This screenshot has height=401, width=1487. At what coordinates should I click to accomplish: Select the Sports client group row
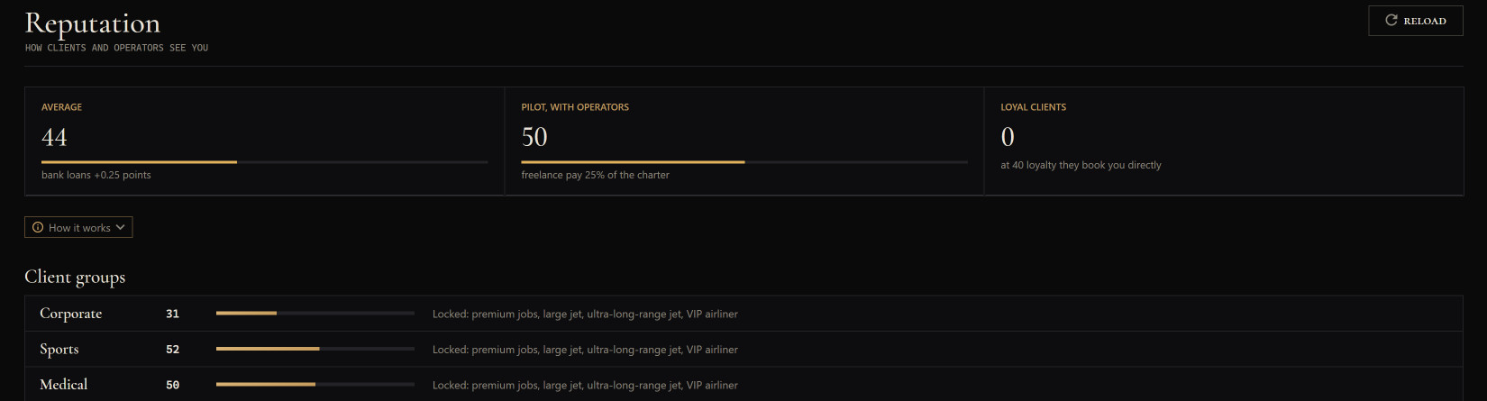point(743,349)
